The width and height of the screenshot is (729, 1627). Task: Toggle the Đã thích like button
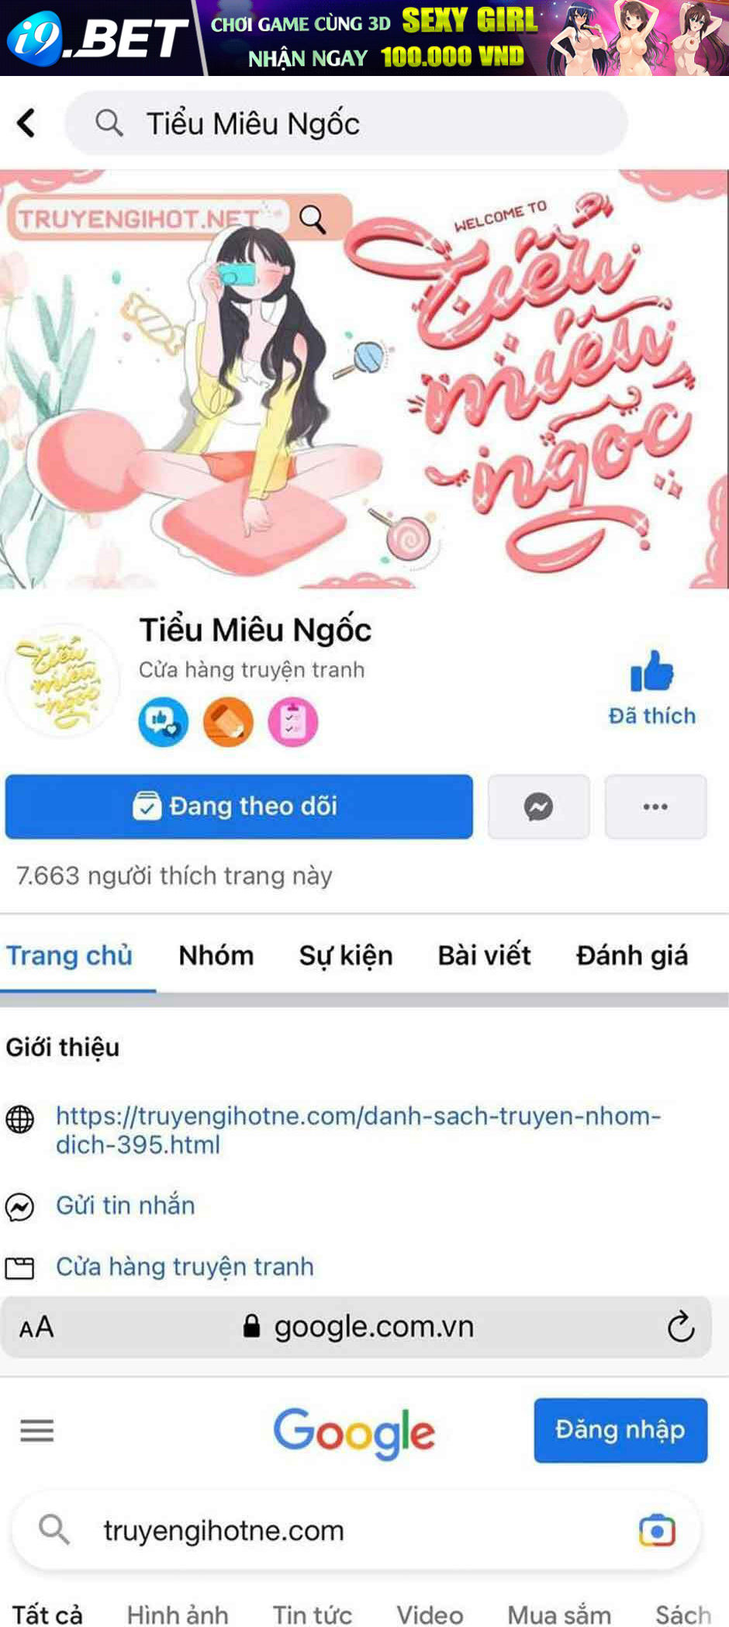(x=651, y=688)
